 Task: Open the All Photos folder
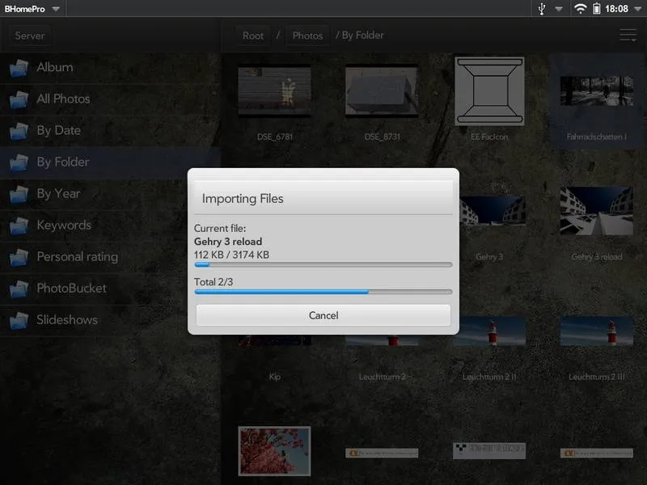click(x=63, y=99)
